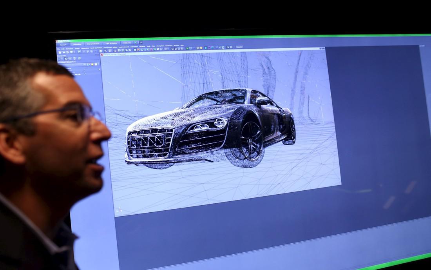The image size is (431, 270).
Task: Open the File menu
Action: [x=58, y=49]
